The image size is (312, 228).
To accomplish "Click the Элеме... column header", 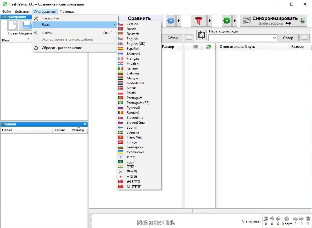I will pos(61,130).
